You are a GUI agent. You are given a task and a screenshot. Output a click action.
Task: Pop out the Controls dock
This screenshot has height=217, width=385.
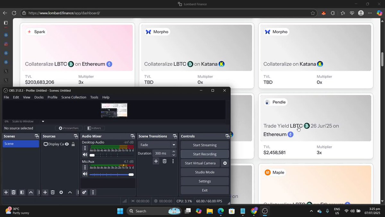click(x=227, y=136)
